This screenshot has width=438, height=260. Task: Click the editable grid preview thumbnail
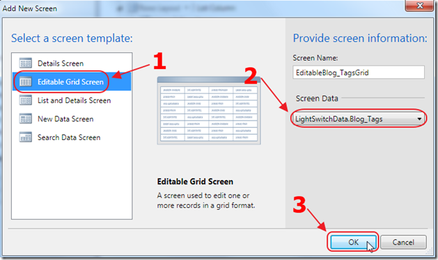pos(209,111)
